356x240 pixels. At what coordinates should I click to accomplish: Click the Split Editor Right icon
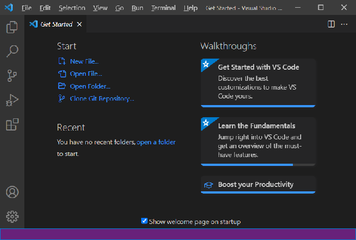[331, 24]
